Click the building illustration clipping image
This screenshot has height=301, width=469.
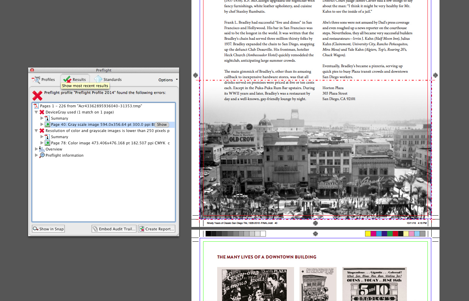318,284
